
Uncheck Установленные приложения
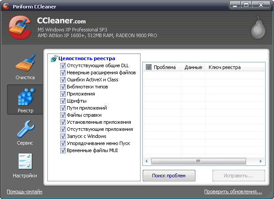[x=63, y=122]
